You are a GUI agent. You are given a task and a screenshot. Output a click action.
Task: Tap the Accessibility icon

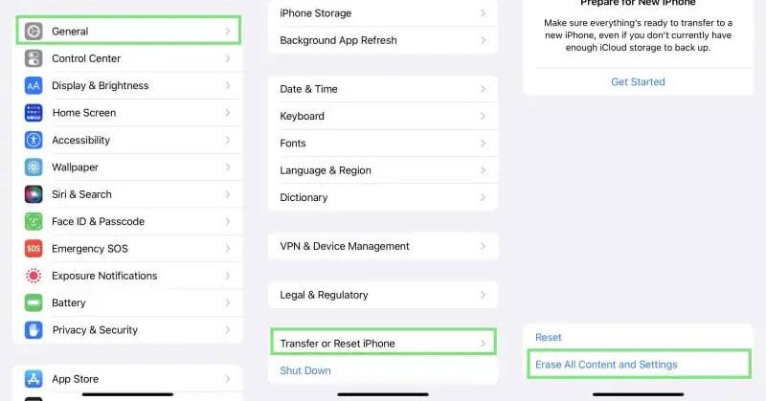34,140
